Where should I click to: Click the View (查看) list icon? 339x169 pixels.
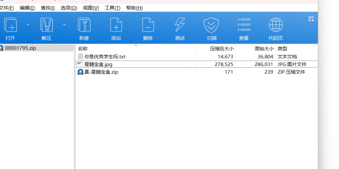[244, 25]
